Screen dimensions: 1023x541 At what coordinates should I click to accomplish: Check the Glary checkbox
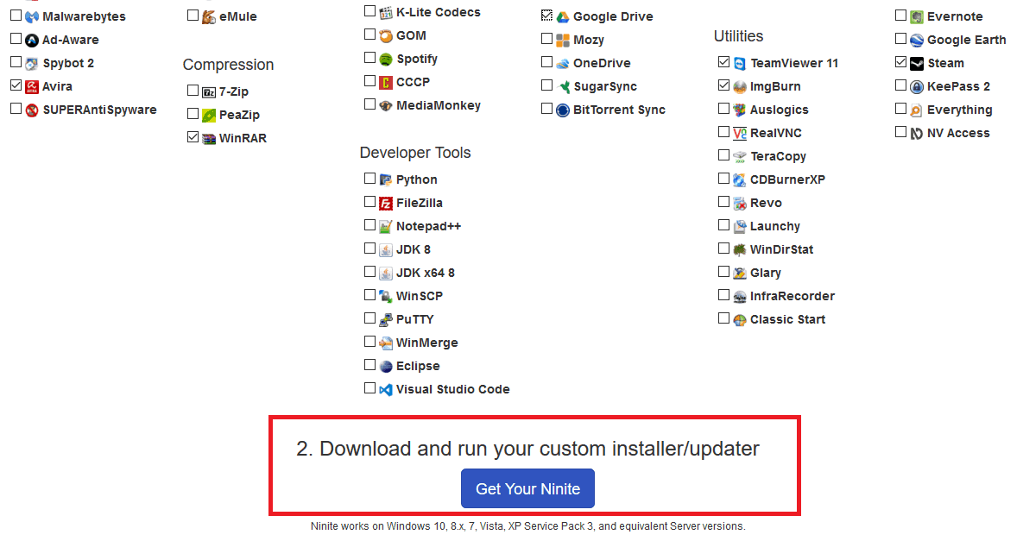click(x=723, y=271)
